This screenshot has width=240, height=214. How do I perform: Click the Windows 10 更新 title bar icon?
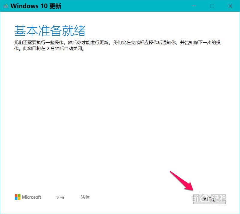[x=6, y=6]
